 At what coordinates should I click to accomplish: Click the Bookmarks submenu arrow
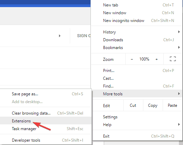[x=179, y=47]
